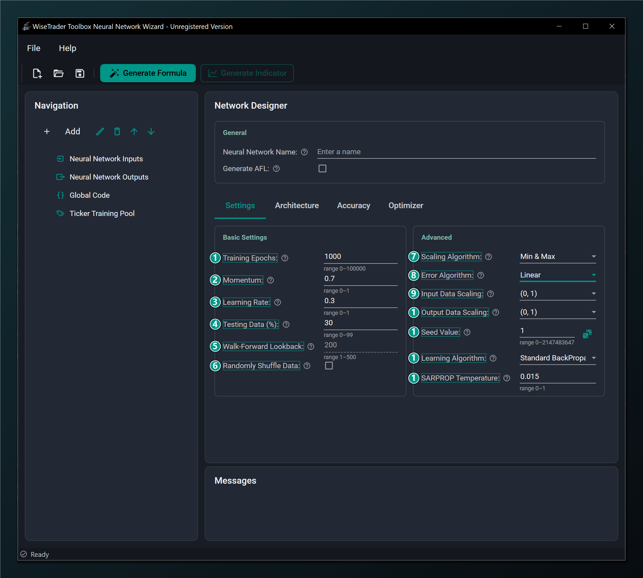
Task: Click the trash Delete icon in Navigation
Action: pos(117,131)
